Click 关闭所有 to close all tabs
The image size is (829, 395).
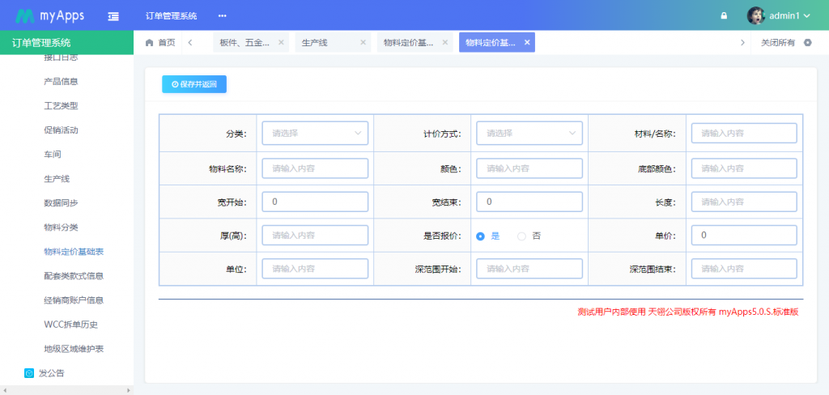[x=778, y=43]
